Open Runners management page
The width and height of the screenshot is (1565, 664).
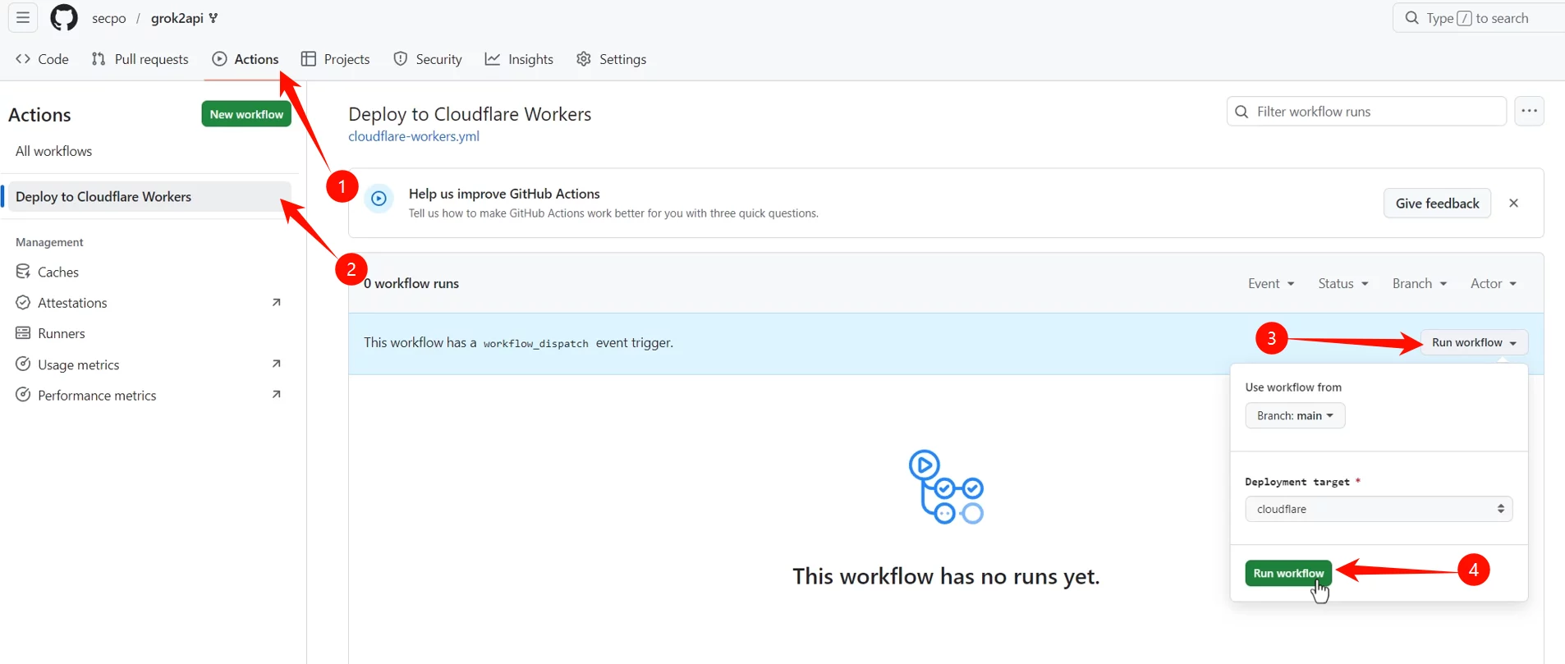click(61, 333)
